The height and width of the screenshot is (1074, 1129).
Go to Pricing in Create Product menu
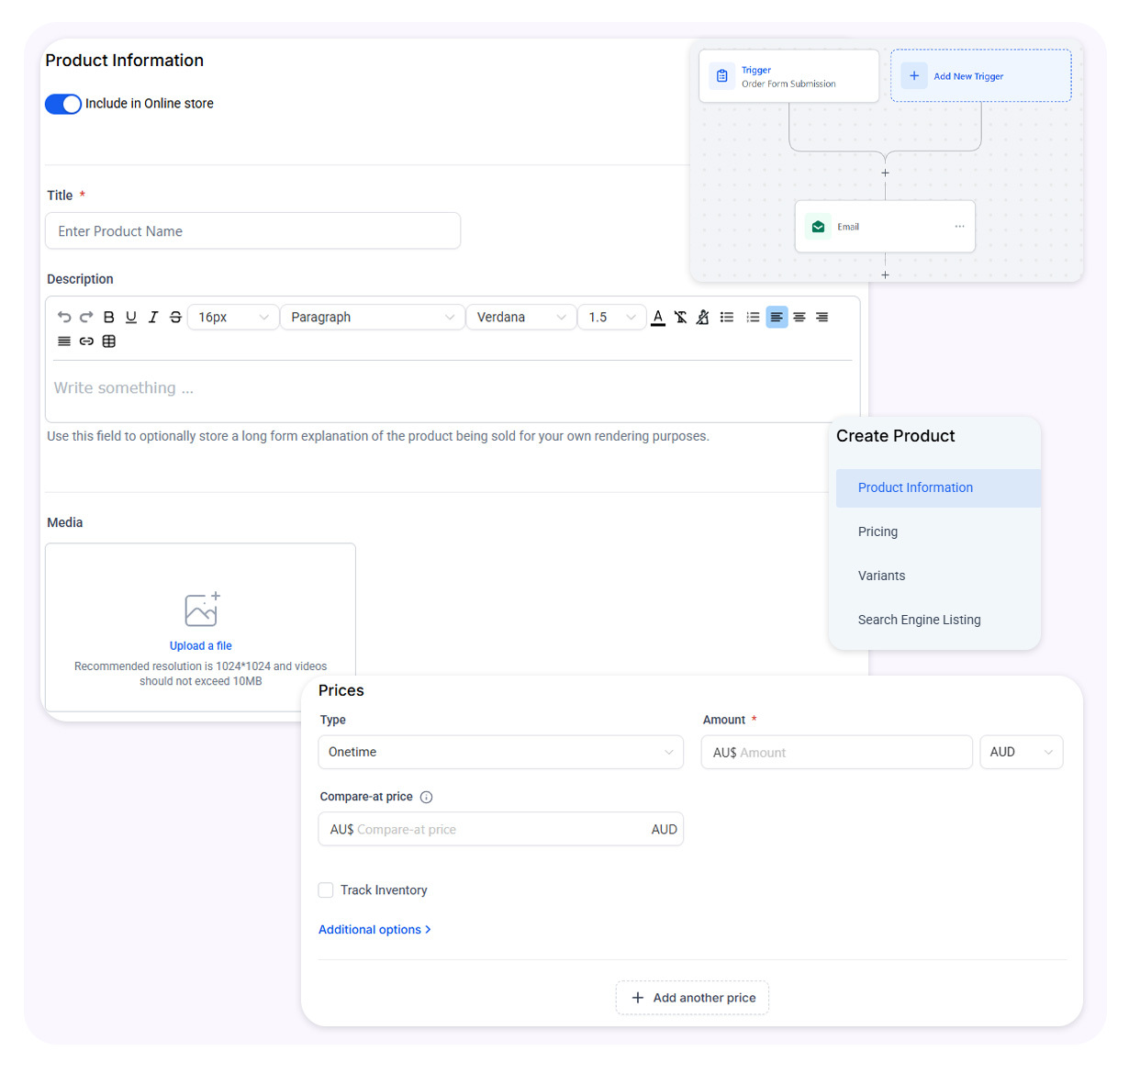(x=877, y=531)
